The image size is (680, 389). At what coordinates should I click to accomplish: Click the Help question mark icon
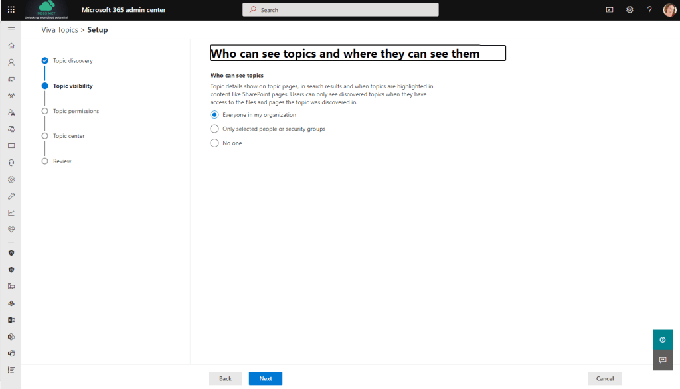tap(649, 9)
